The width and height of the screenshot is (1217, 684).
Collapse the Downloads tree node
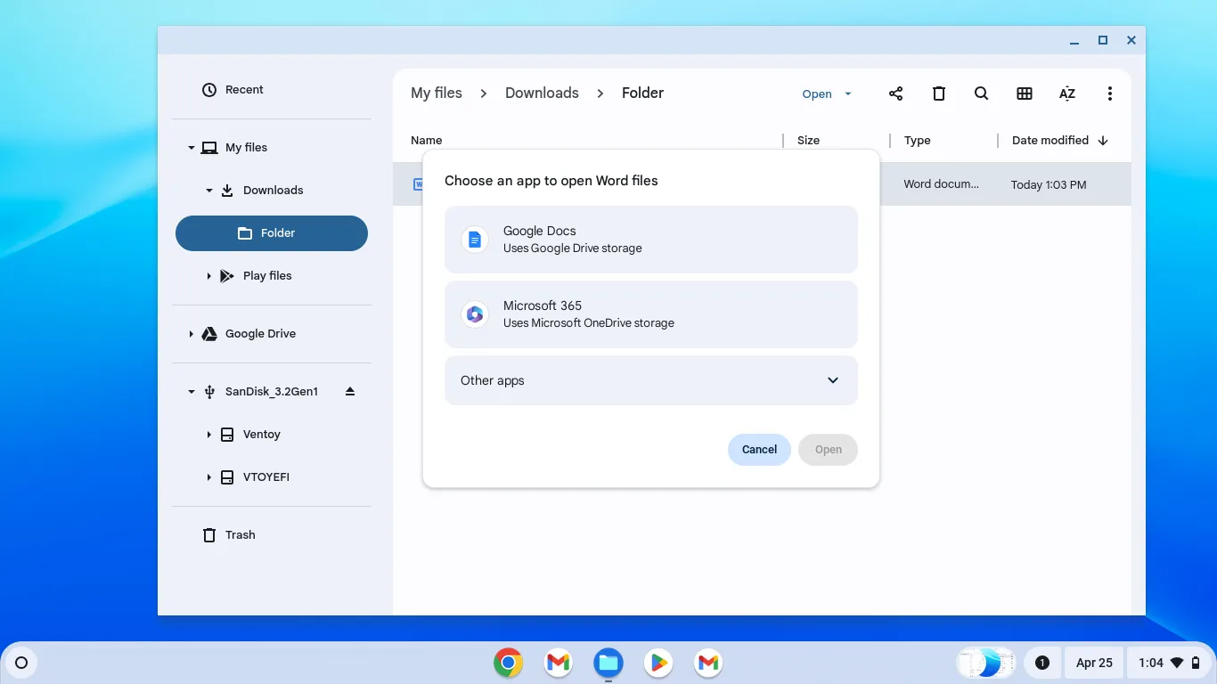pos(208,191)
